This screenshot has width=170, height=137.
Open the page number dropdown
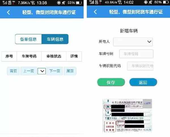[x=42, y=71]
